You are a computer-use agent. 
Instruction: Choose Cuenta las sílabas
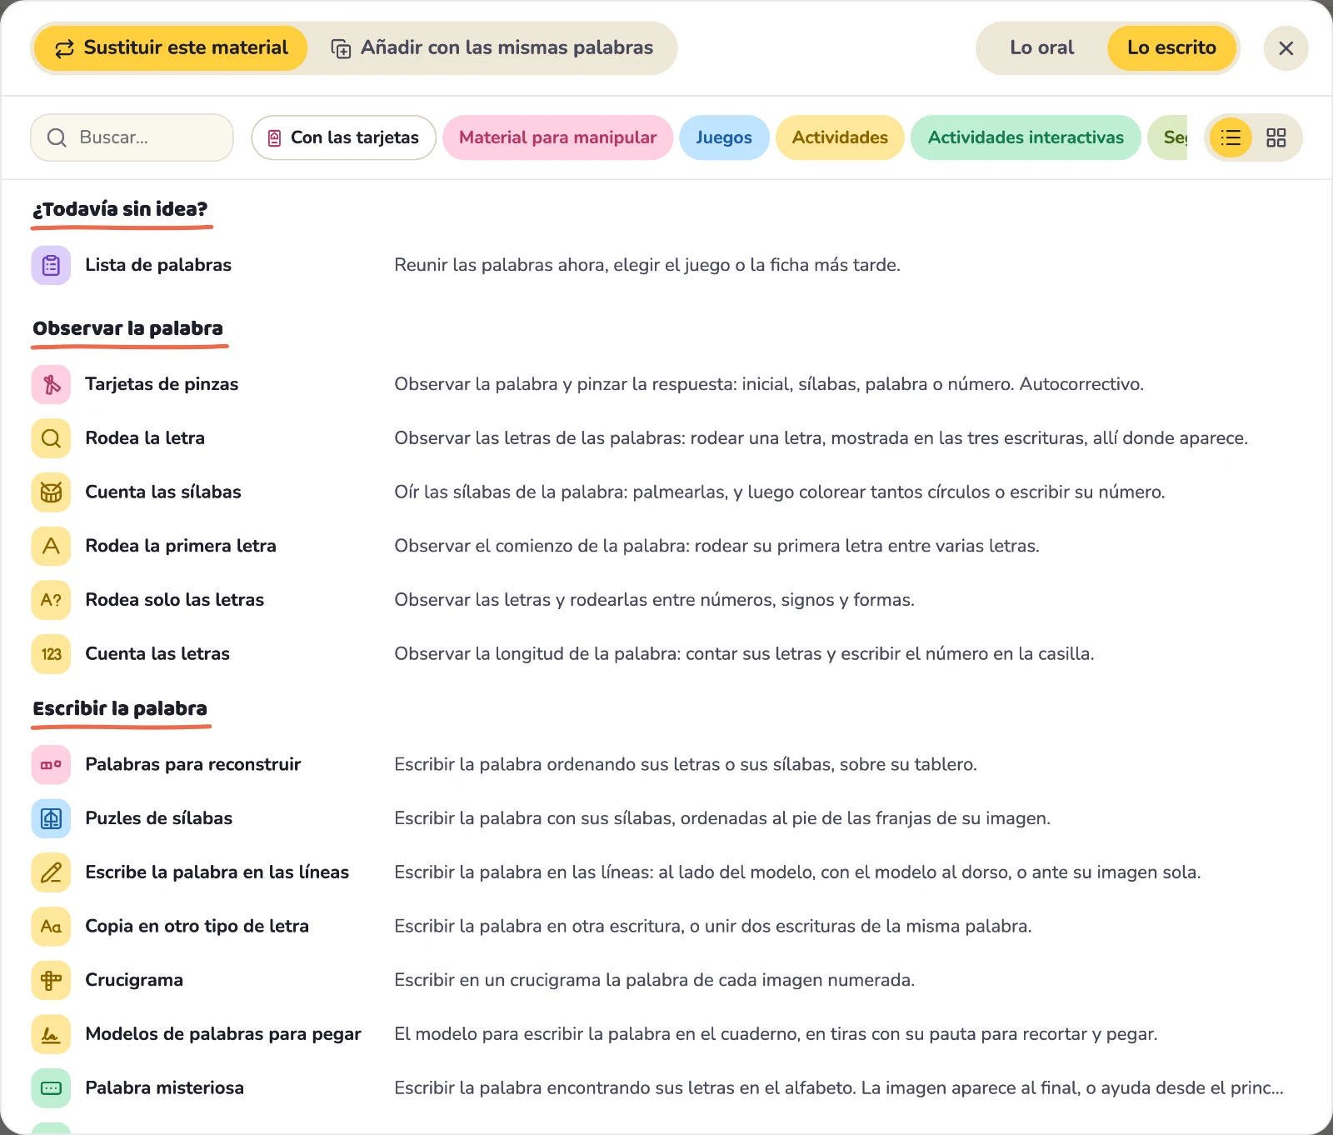(666, 492)
